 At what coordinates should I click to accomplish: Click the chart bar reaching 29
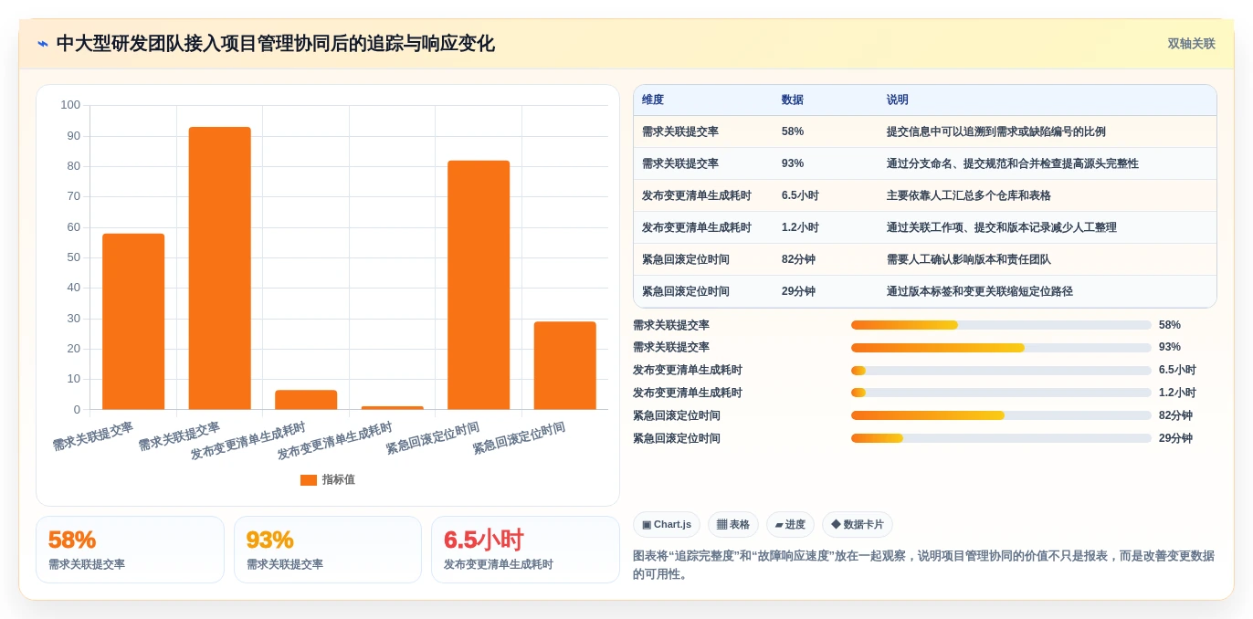coord(564,365)
